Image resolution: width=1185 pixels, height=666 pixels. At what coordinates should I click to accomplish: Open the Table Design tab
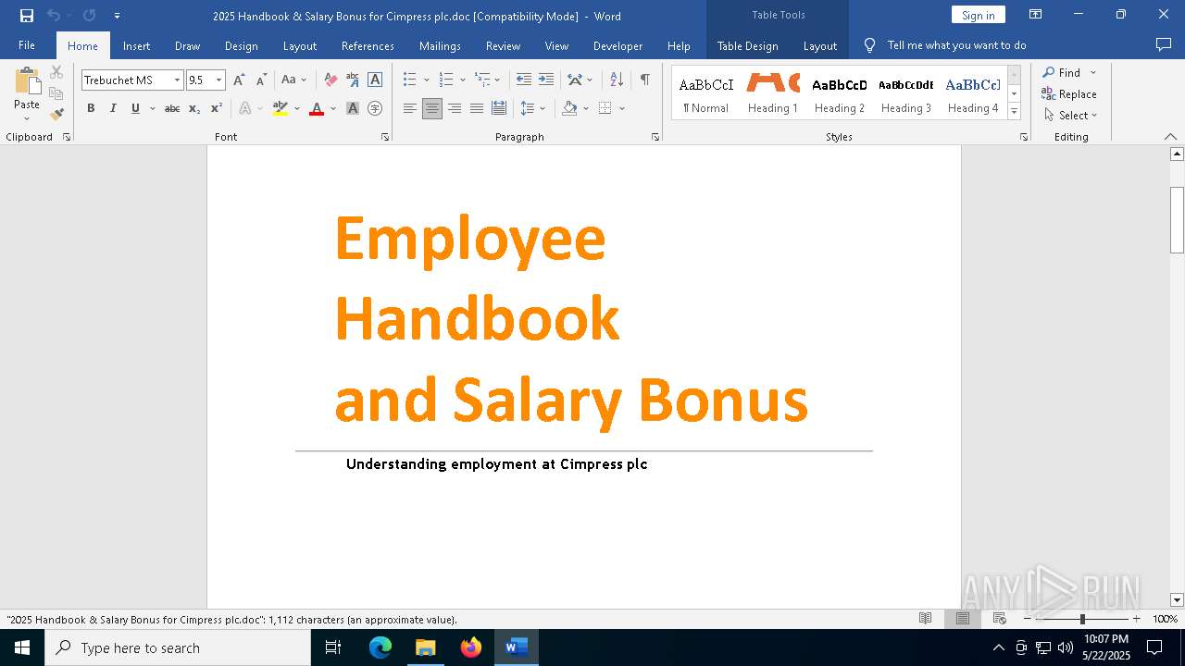point(747,45)
